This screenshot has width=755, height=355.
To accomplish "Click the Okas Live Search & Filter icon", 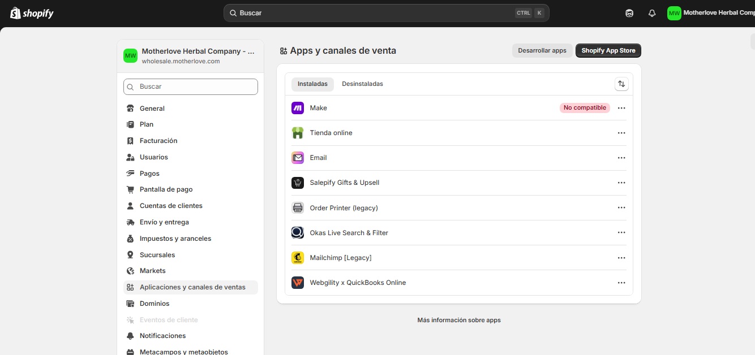I will tap(298, 233).
